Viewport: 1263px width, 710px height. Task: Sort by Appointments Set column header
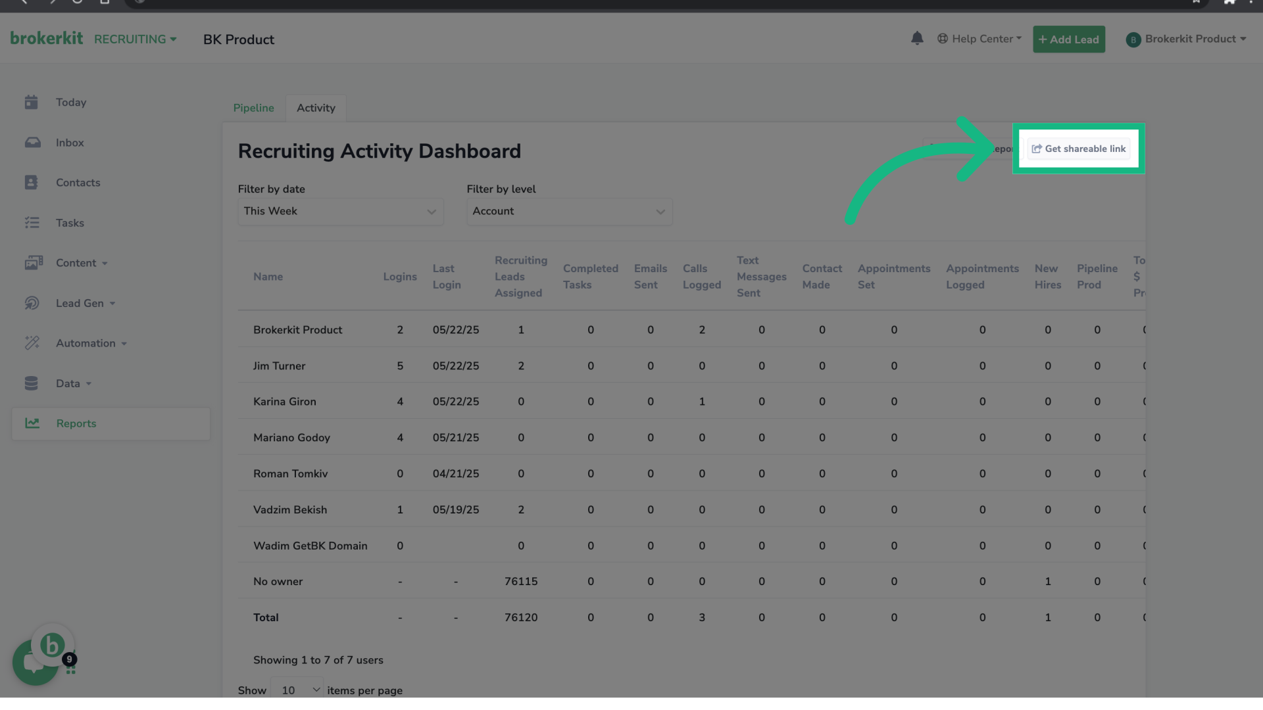coord(894,277)
